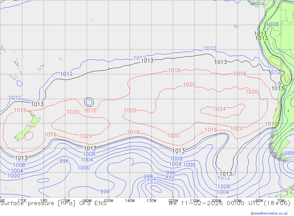This screenshot has height=216, width=294.
Task: Select the 'Surface pressure [hPa] GFS ENS' title
Action: pyautogui.click(x=54, y=203)
